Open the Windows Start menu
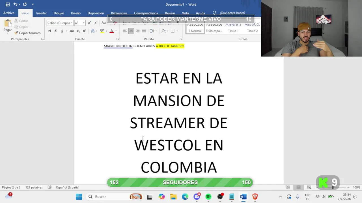The width and height of the screenshot is (362, 203). (79, 197)
